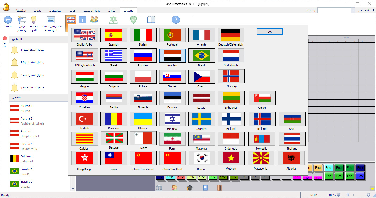This screenshot has width=376, height=198.
Task: Click the green gear toolbar icon
Action: [113, 20]
